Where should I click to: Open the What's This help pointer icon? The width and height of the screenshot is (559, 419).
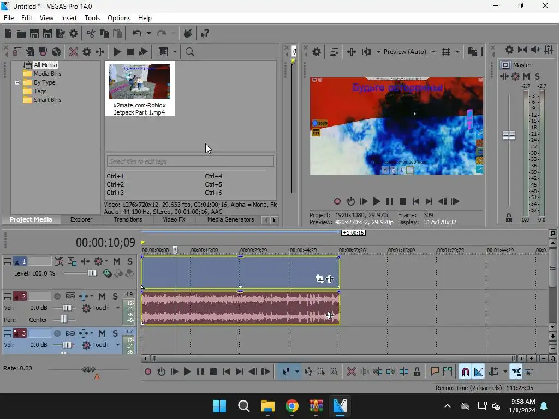pos(205,33)
